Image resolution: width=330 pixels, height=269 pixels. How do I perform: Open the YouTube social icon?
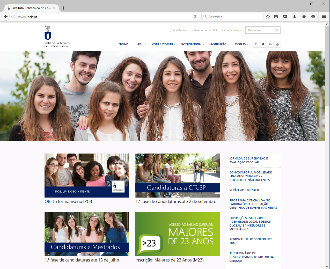click(277, 44)
